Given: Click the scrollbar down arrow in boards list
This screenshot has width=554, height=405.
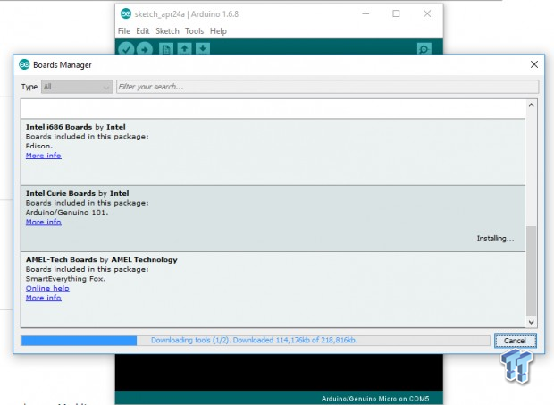Looking at the screenshot, I should tap(531, 322).
